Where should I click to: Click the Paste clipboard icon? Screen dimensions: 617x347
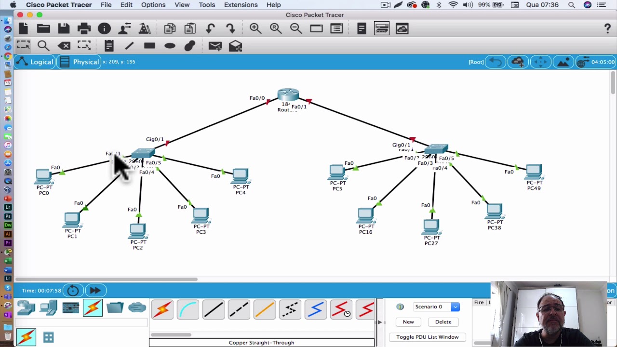(190, 29)
